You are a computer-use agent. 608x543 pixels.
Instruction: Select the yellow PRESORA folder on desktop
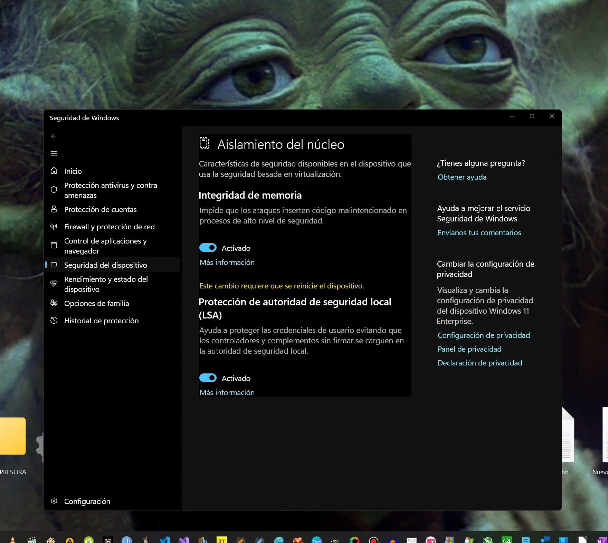[x=12, y=436]
